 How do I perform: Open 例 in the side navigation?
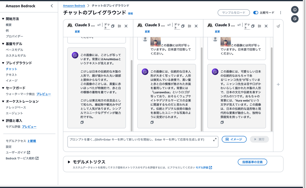7,31
